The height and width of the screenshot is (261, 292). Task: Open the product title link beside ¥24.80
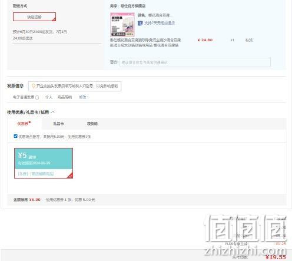coord(145,42)
